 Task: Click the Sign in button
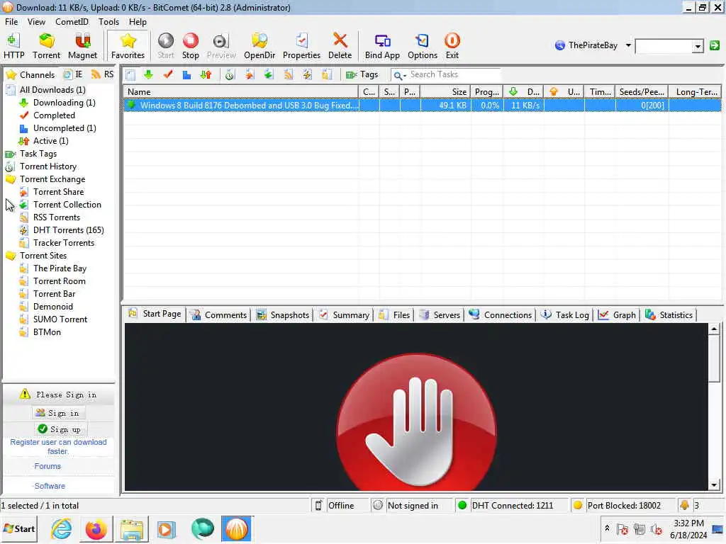pyautogui.click(x=58, y=413)
